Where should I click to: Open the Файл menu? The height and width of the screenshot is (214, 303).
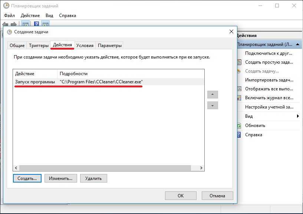10,16
